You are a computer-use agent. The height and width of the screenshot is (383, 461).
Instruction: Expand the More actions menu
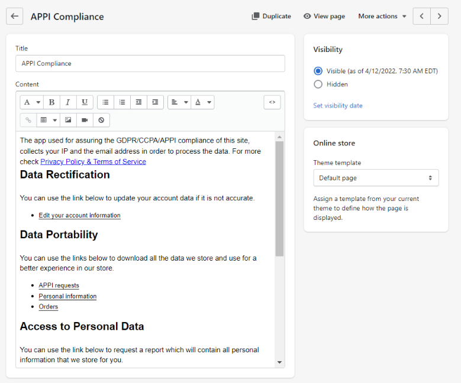point(382,16)
